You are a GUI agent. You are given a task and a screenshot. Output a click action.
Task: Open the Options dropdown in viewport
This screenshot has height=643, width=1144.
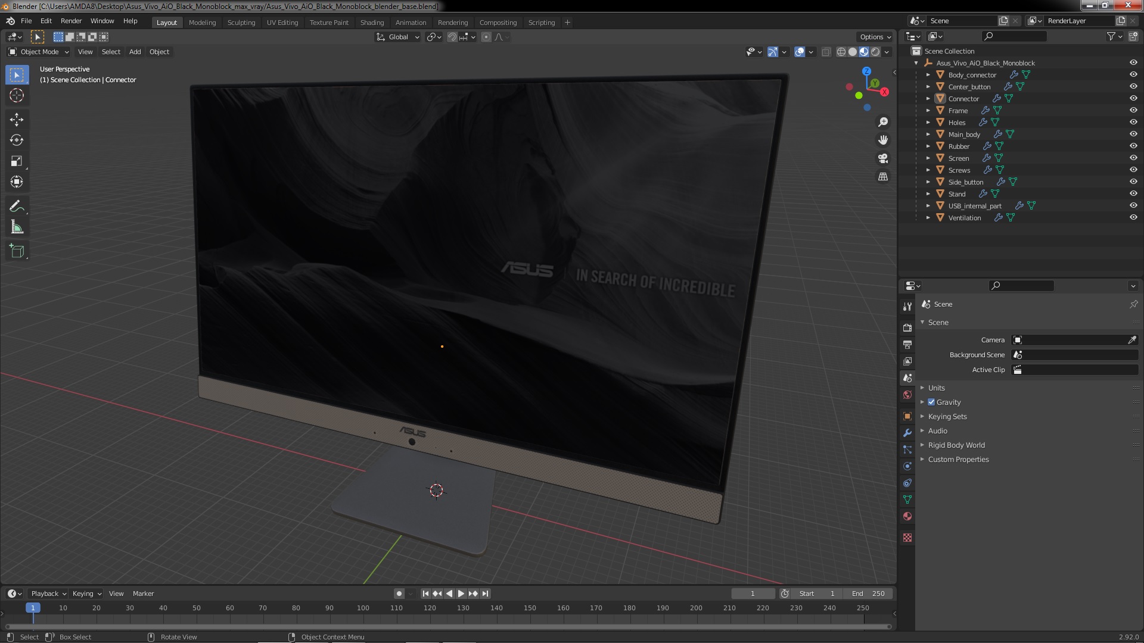click(x=875, y=37)
